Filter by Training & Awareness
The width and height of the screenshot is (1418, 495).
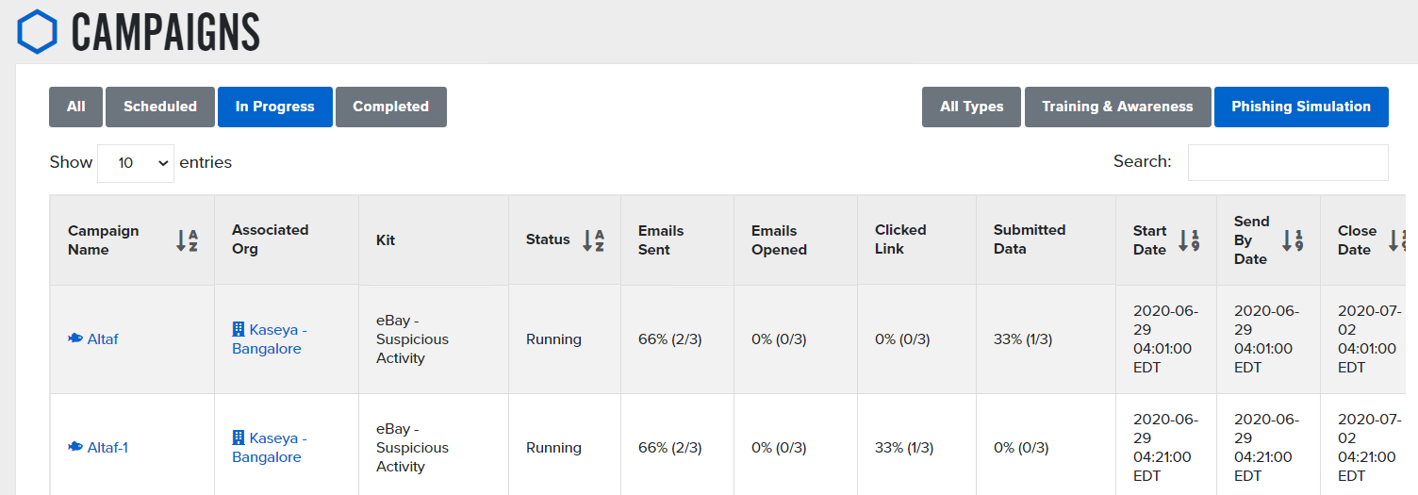[1118, 107]
